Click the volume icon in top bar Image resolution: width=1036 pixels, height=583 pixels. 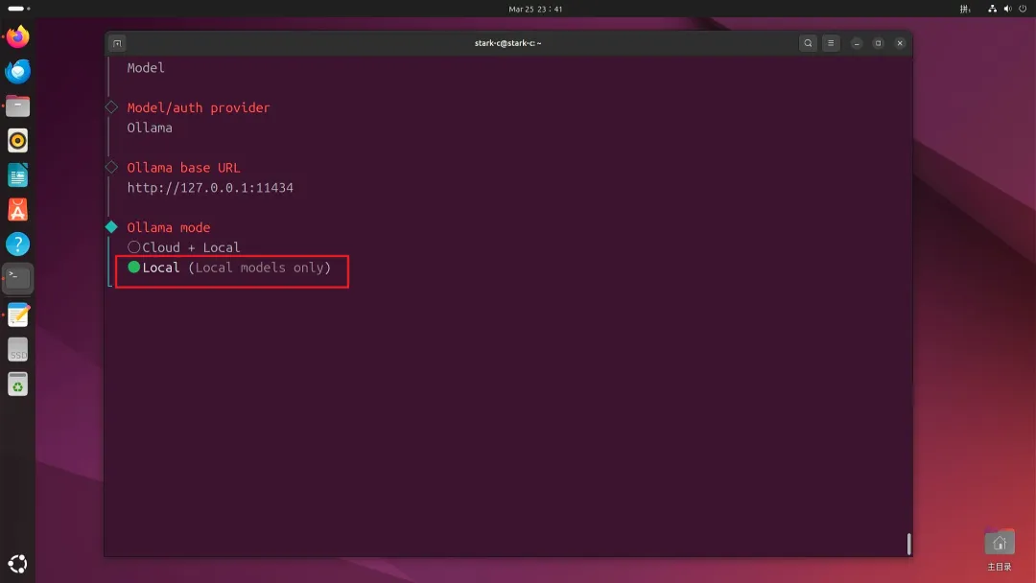point(1007,9)
